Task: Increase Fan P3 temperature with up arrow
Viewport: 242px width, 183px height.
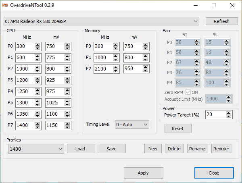Action: (x=197, y=71)
